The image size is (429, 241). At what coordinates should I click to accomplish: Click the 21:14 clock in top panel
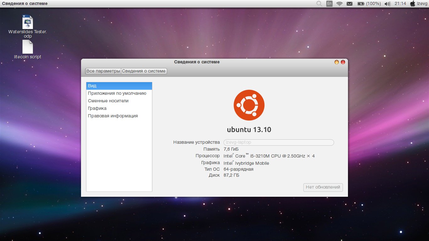[x=400, y=4]
